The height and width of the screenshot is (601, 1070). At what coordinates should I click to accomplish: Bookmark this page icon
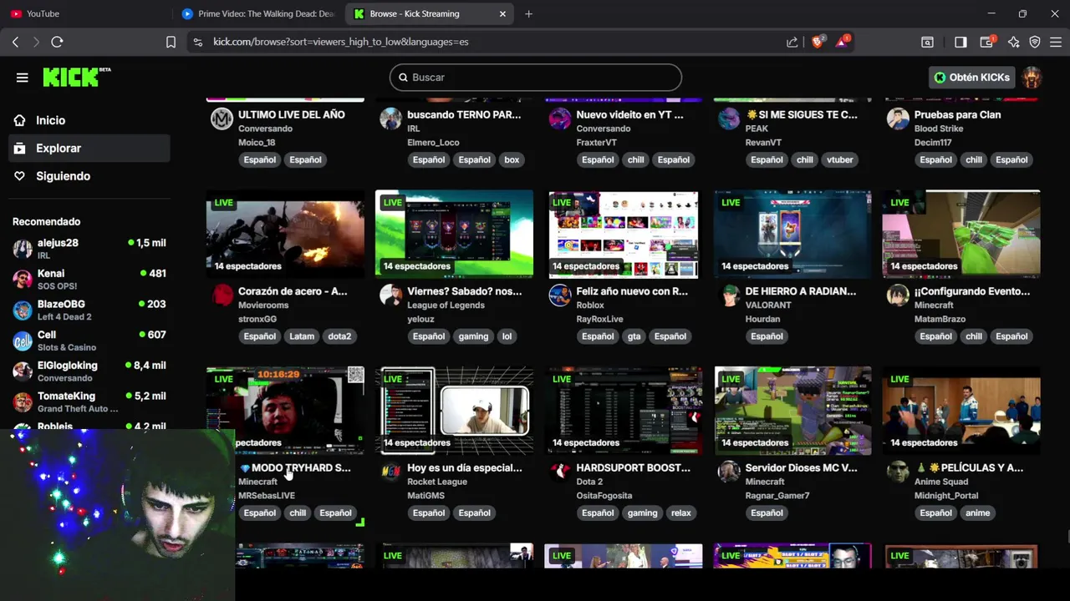171,42
